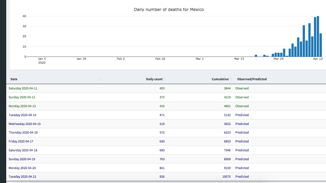Select the Friday 2020-04-17 row date
Viewport: 326px width, 183px height.
tap(21, 141)
